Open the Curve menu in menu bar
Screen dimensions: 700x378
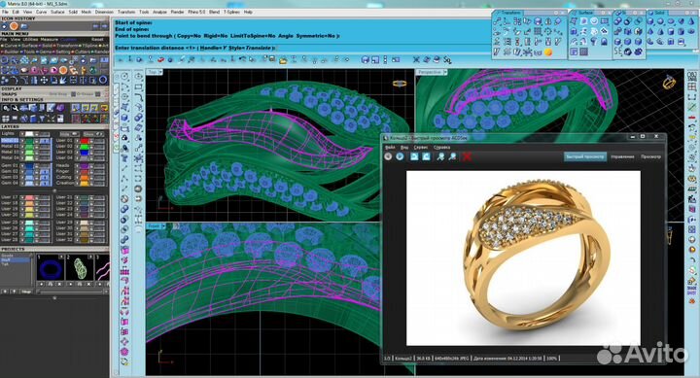[x=41, y=12]
